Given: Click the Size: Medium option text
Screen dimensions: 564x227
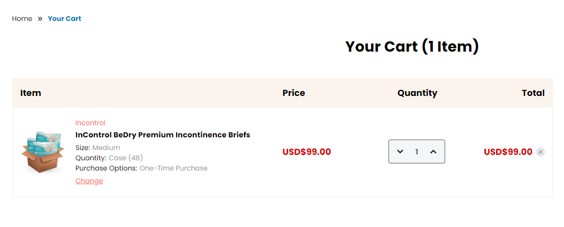Looking at the screenshot, I should point(98,148).
